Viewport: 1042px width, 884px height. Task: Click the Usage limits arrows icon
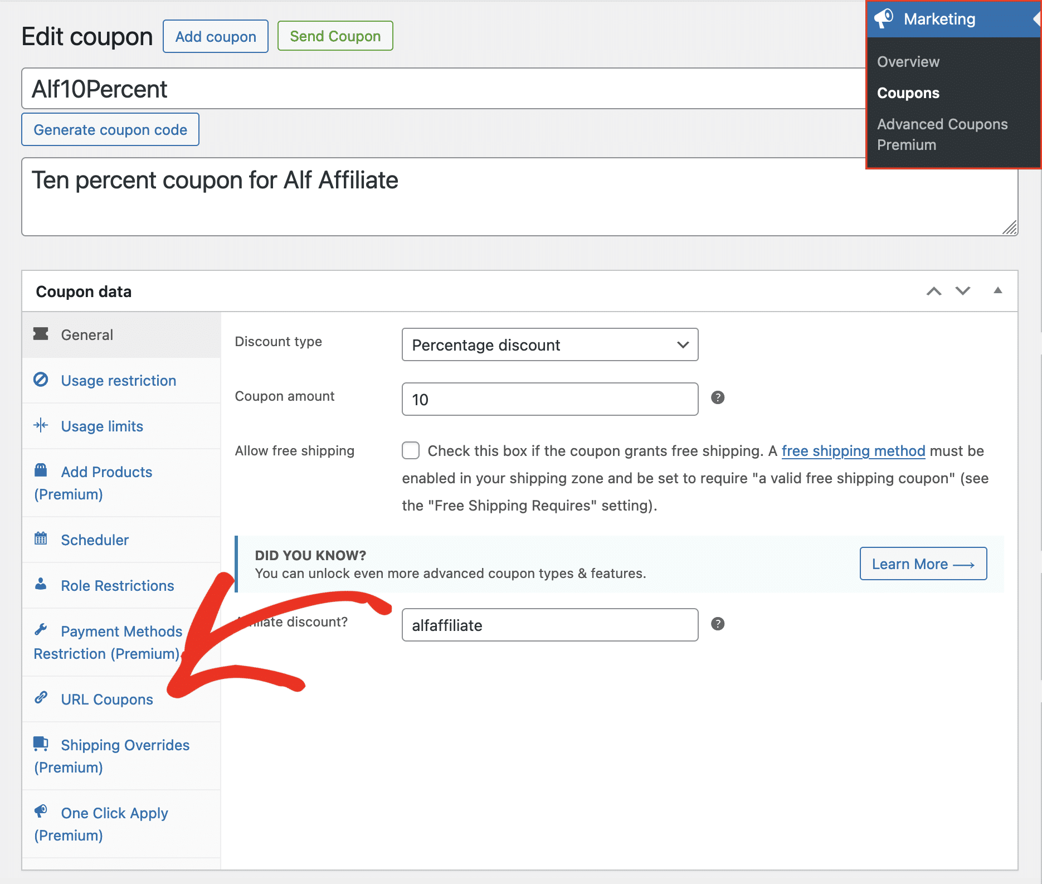tap(41, 425)
